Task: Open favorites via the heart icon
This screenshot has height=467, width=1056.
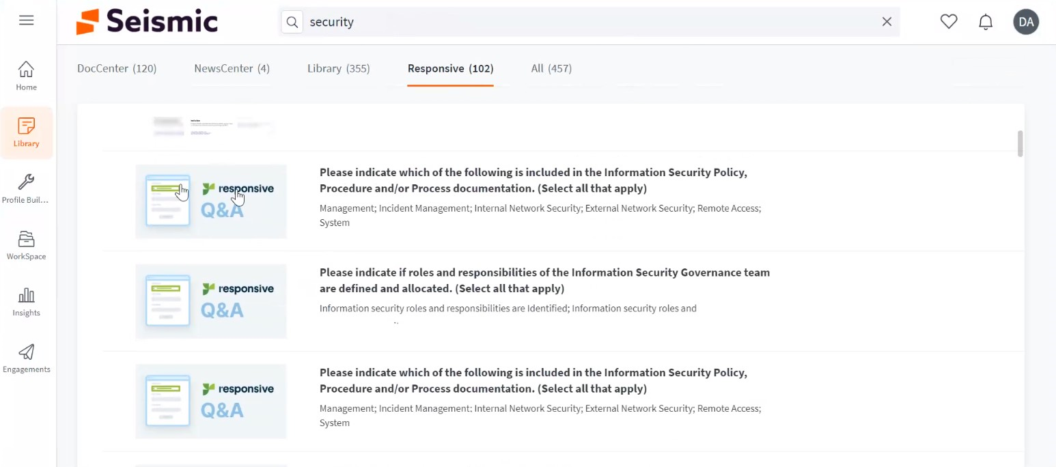Action: coord(949,22)
